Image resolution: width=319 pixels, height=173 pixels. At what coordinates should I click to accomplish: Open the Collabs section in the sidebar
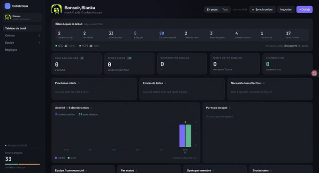tap(23, 36)
